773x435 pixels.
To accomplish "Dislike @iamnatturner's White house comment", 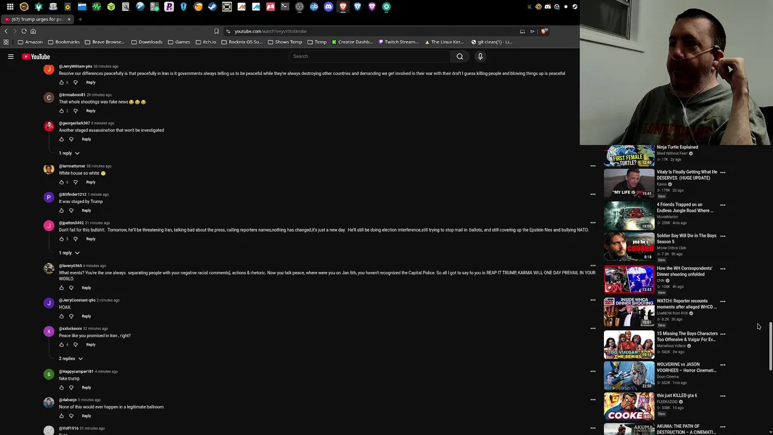I will point(75,182).
